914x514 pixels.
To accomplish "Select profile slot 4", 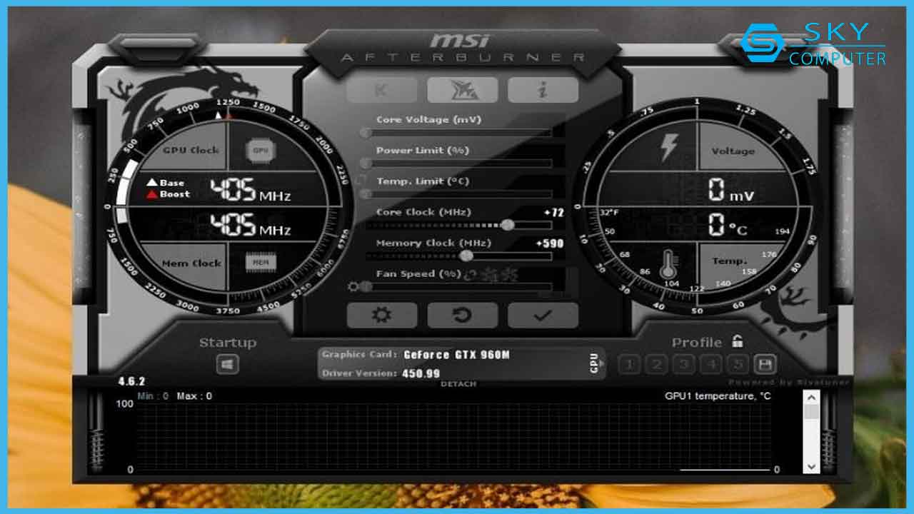I will [x=711, y=365].
